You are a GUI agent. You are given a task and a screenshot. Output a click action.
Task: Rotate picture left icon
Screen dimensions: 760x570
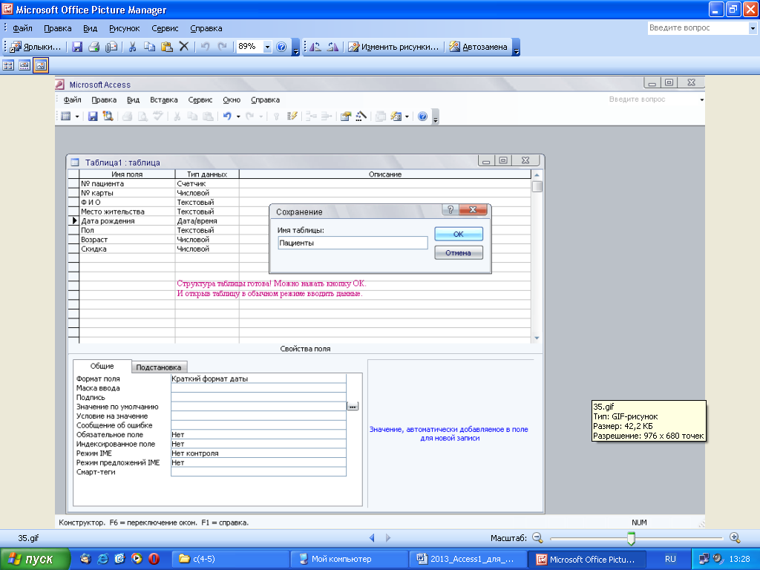(x=315, y=47)
